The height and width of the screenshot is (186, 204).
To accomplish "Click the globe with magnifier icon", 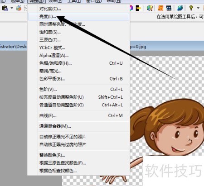I will (x=150, y=8).
